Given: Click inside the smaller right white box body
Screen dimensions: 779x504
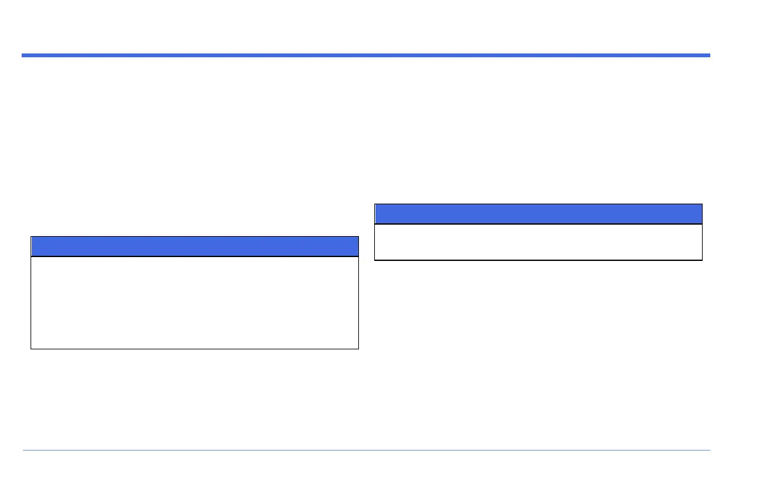Looking at the screenshot, I should (538, 242).
